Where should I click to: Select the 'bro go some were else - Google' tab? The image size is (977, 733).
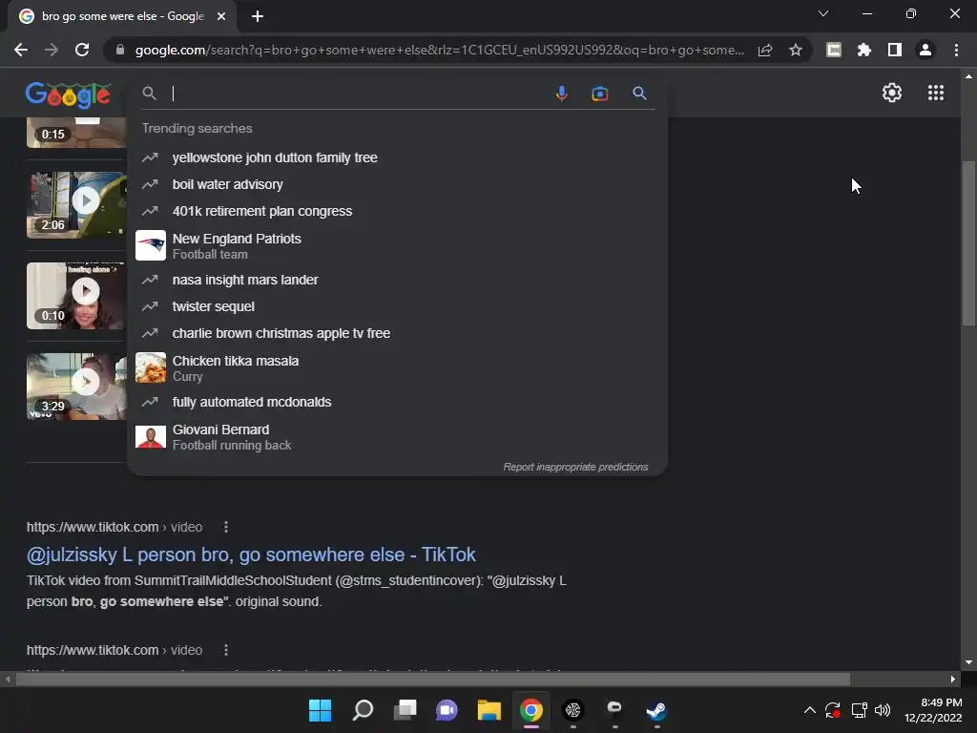tap(122, 16)
